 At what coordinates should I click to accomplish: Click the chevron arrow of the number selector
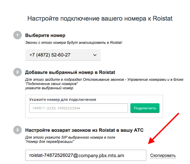tap(95, 55)
